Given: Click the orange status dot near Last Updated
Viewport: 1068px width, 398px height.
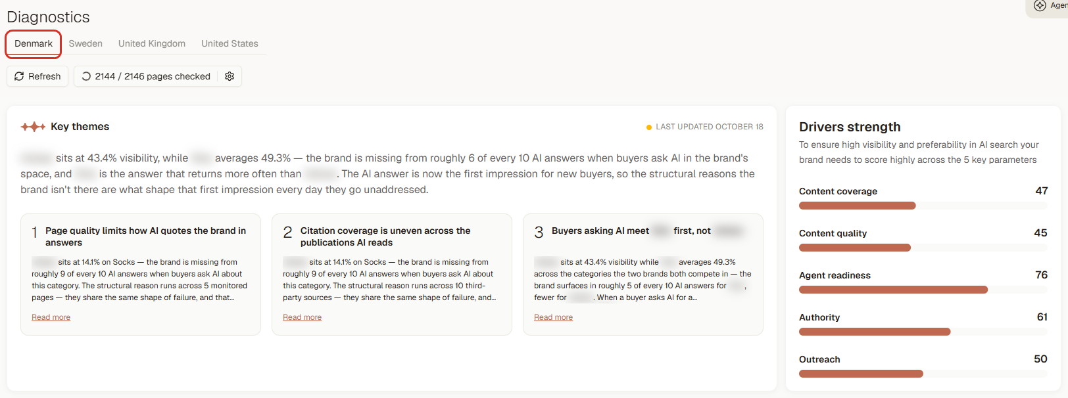Looking at the screenshot, I should click(649, 127).
